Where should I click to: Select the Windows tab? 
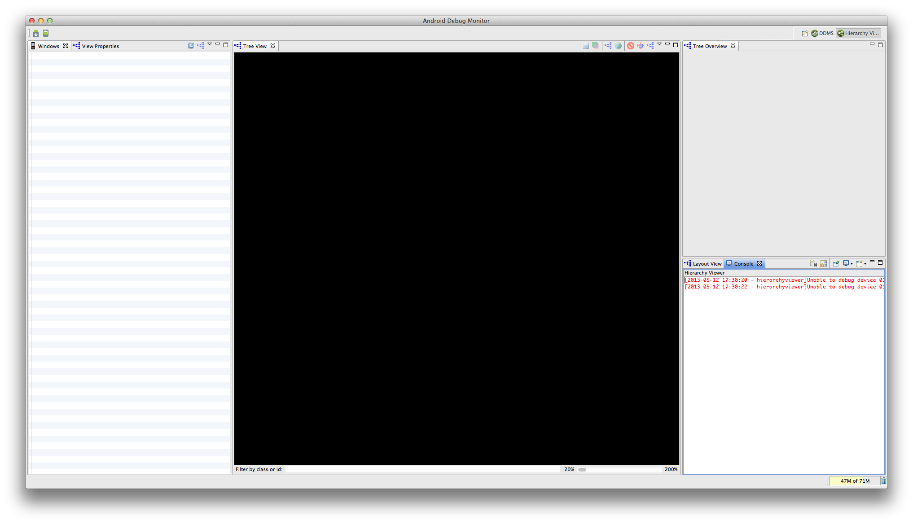pyautogui.click(x=48, y=46)
